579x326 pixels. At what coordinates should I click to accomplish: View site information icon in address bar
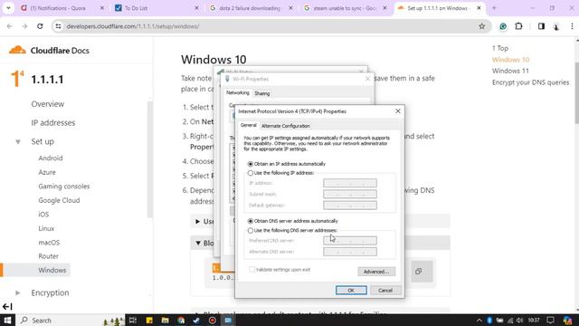click(58, 26)
